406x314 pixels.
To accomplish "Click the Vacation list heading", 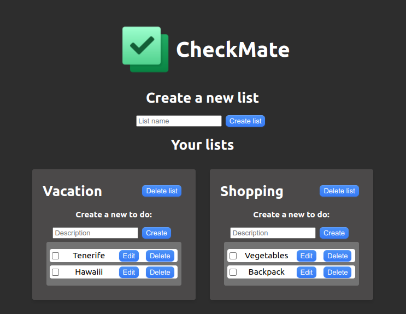I will [x=73, y=191].
